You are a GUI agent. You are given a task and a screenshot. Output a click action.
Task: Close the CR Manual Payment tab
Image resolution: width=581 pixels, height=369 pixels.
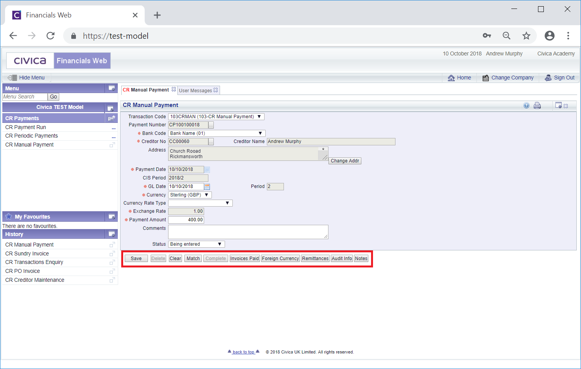pyautogui.click(x=174, y=90)
